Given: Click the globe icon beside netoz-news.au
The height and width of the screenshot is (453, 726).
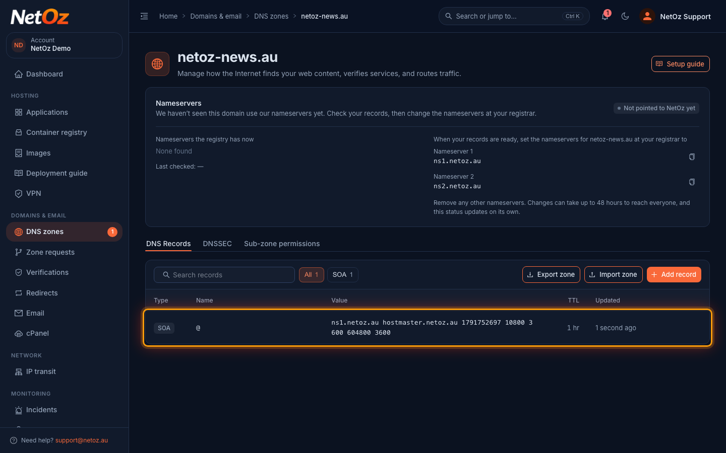Looking at the screenshot, I should 157,64.
